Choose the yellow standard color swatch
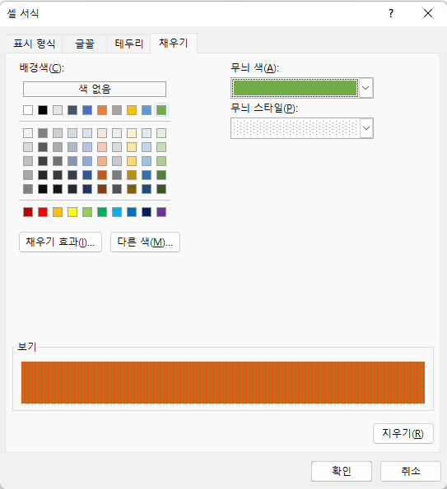Viewport: 447px width, 489px height. (72, 212)
